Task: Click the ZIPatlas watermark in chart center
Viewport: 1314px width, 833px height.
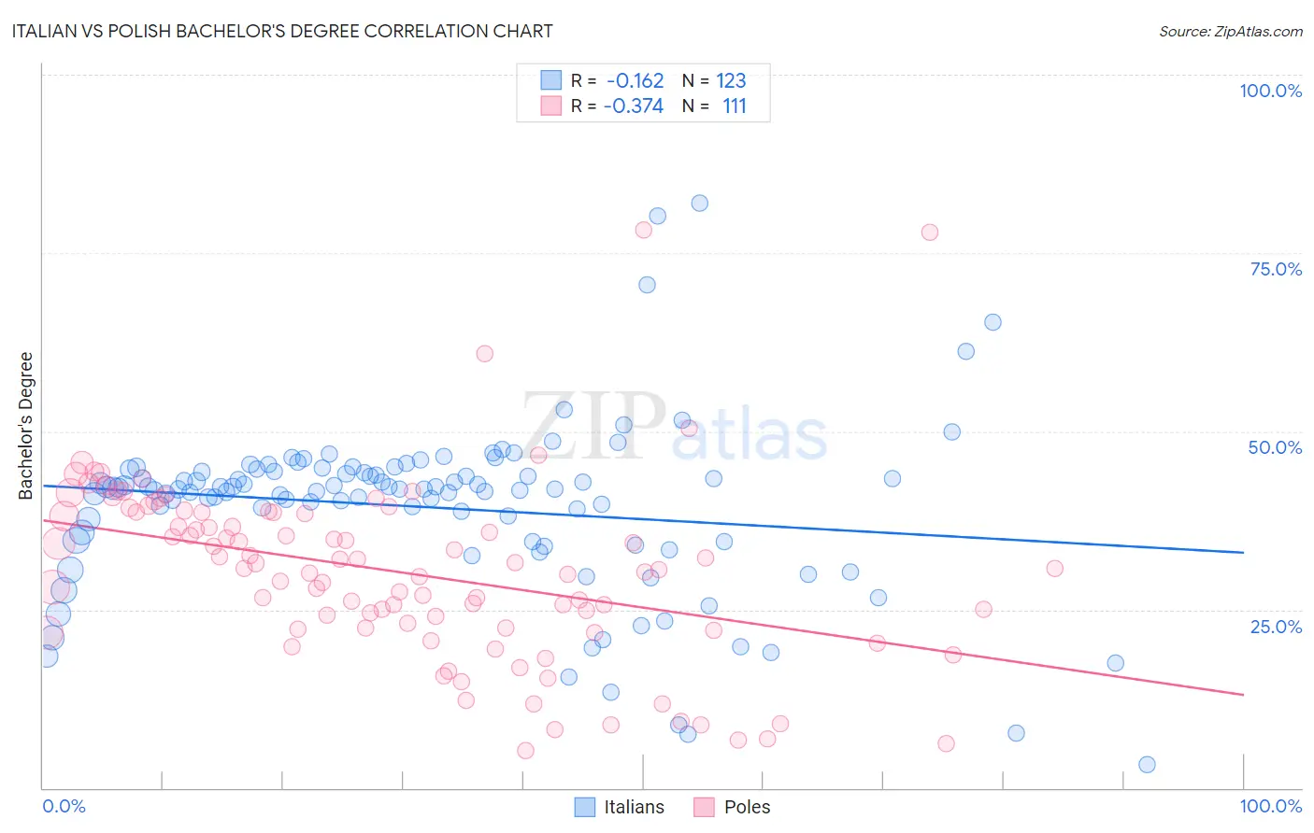Action: [675, 427]
